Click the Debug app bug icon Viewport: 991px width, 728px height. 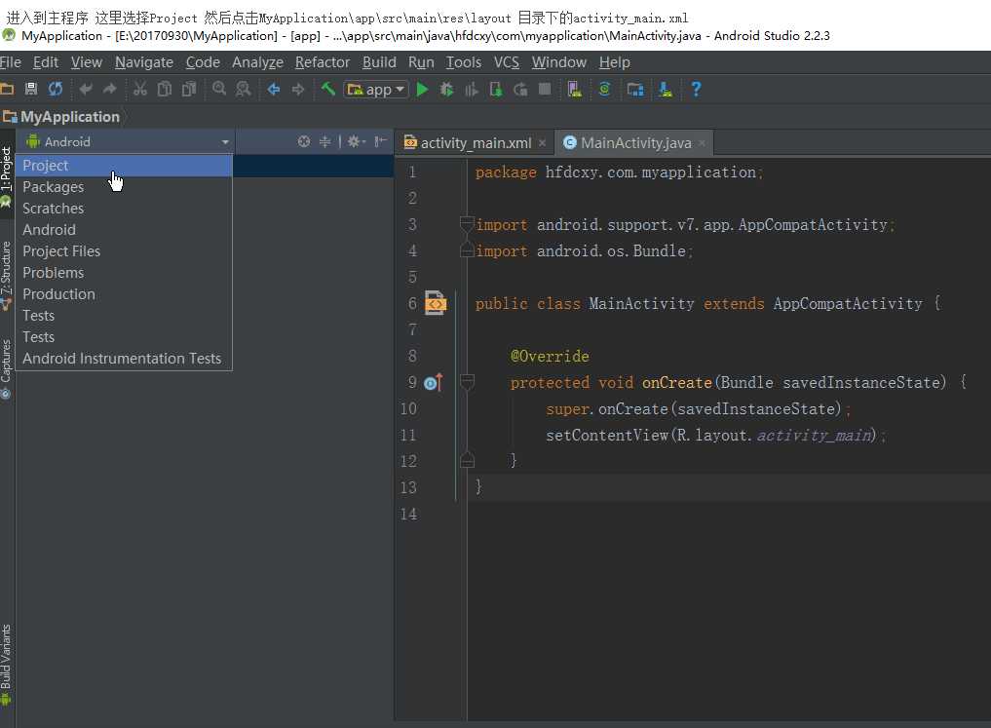pyautogui.click(x=447, y=89)
